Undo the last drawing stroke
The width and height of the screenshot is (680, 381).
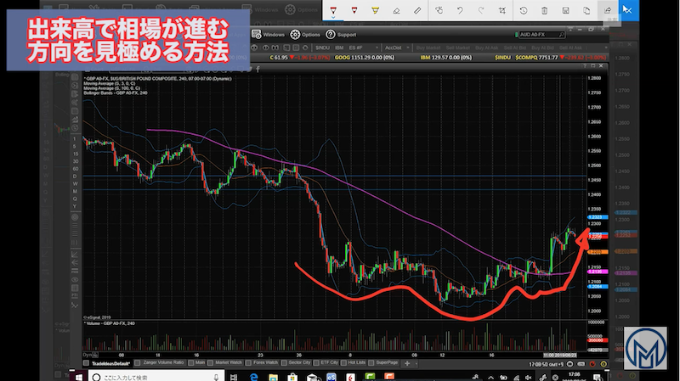click(460, 10)
